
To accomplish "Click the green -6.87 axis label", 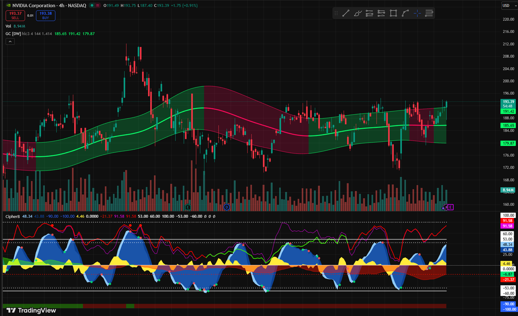I will point(507,274).
